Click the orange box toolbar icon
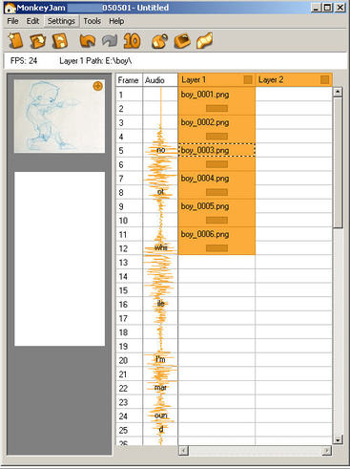Image resolution: width=350 pixels, height=469 pixels. pos(182,41)
